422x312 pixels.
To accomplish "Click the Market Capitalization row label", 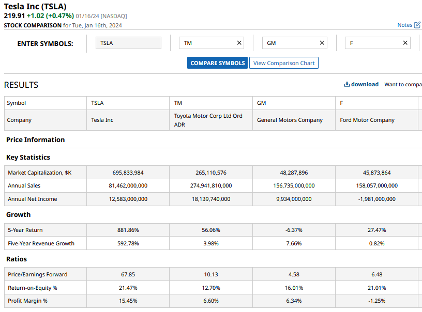I will click(x=39, y=173).
